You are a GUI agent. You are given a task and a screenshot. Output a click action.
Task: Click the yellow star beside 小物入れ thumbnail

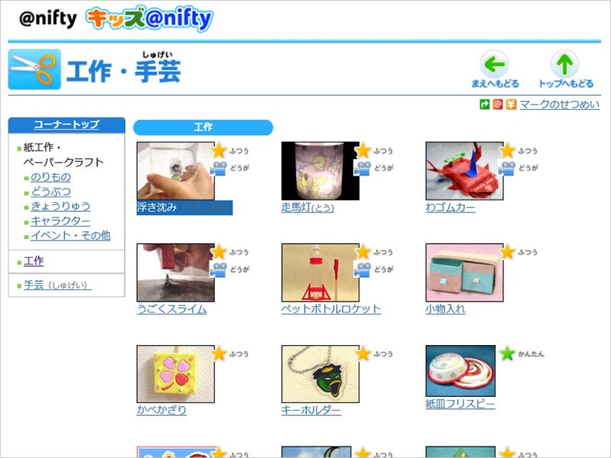(x=507, y=252)
